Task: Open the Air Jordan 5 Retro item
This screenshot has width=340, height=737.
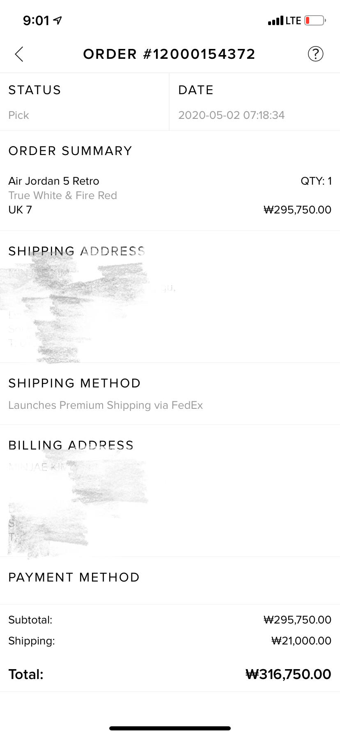Action: coord(54,181)
